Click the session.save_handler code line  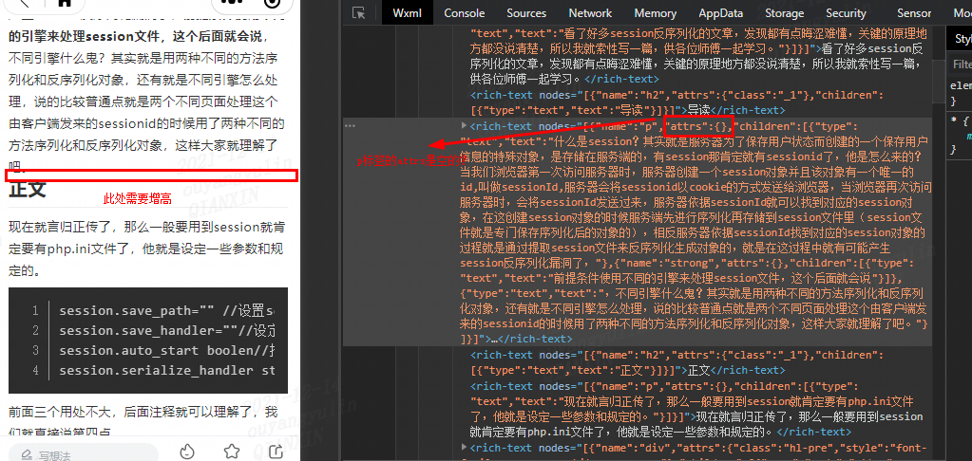tap(166, 330)
